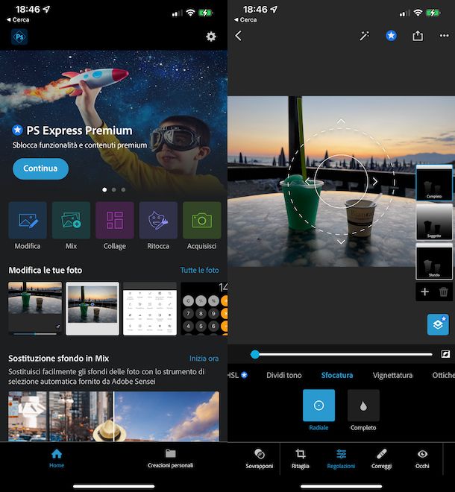Open the Regolazioni adjustments tool
Image resolution: width=455 pixels, height=492 pixels.
(341, 458)
